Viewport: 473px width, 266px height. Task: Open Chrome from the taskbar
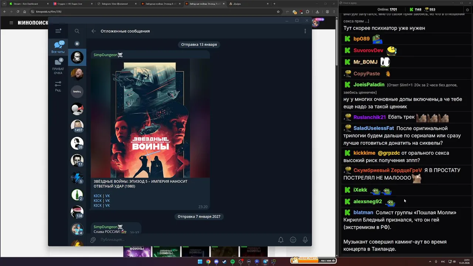208,262
